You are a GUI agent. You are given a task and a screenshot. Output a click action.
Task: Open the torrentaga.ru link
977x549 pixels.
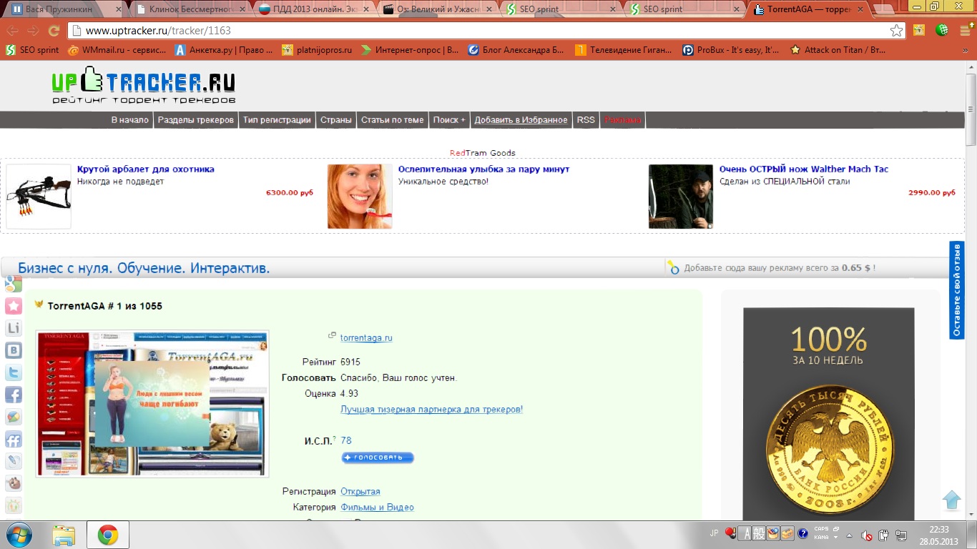[x=366, y=337]
